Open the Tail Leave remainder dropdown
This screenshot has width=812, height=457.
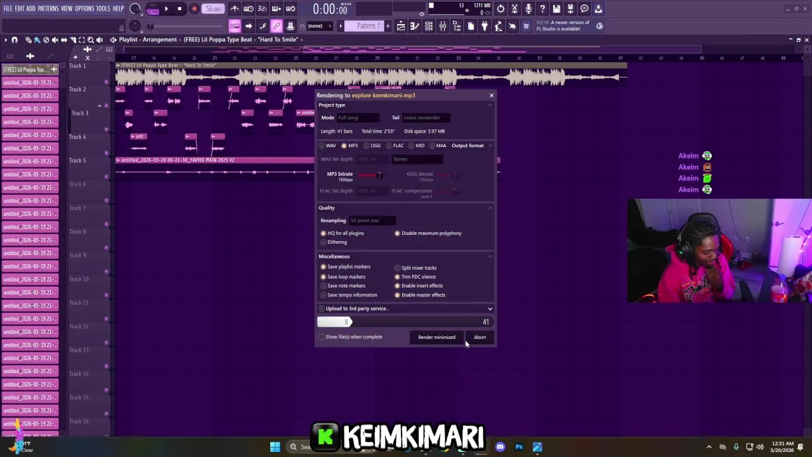click(x=425, y=117)
